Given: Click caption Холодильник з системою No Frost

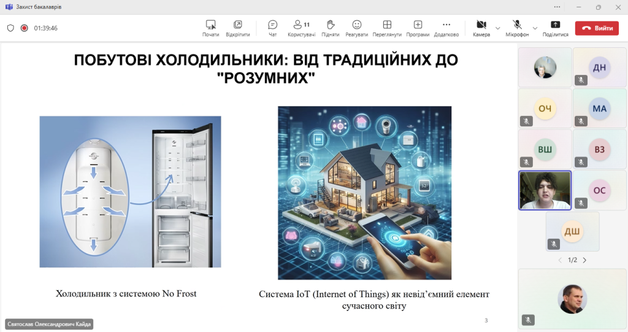Looking at the screenshot, I should pos(126,293).
